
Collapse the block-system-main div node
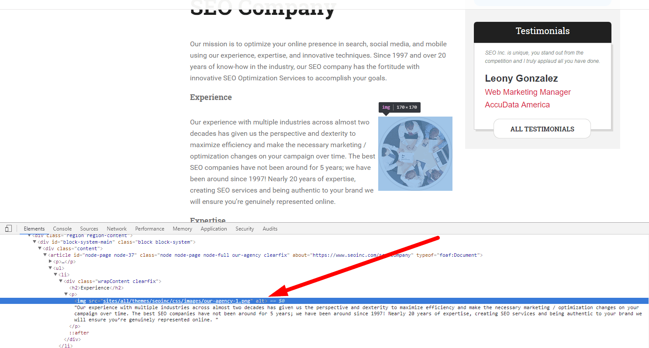35,242
